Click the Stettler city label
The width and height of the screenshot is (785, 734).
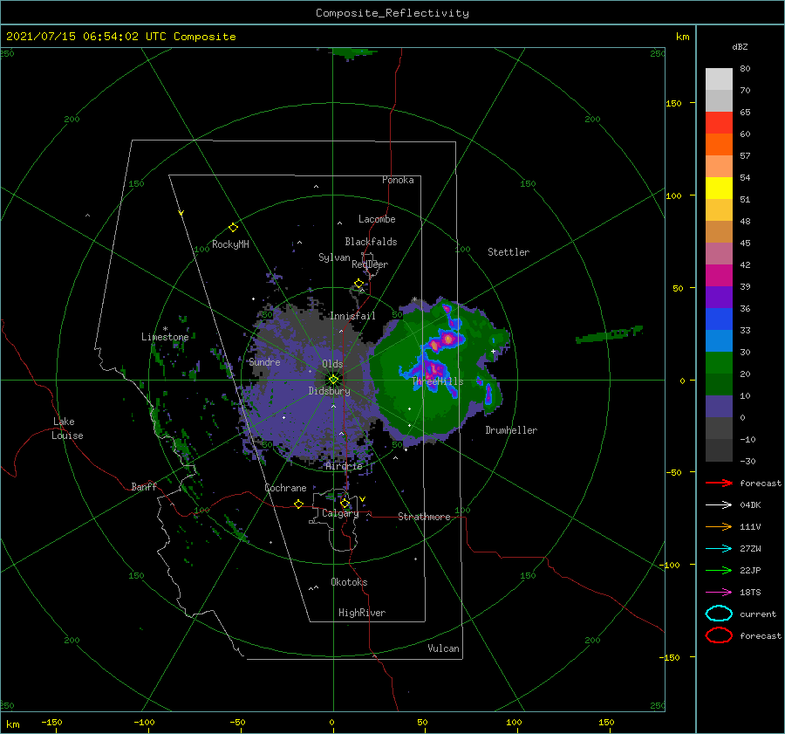pos(509,252)
